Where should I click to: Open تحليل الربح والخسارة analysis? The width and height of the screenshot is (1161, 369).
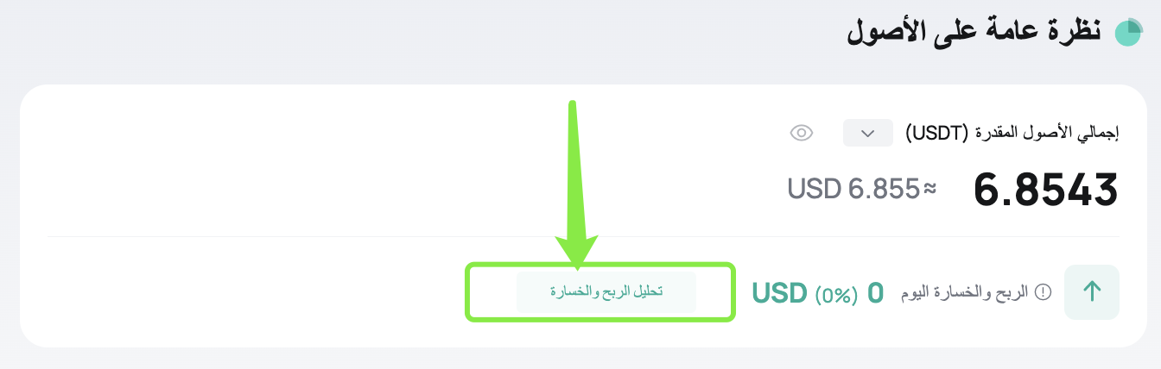606,292
